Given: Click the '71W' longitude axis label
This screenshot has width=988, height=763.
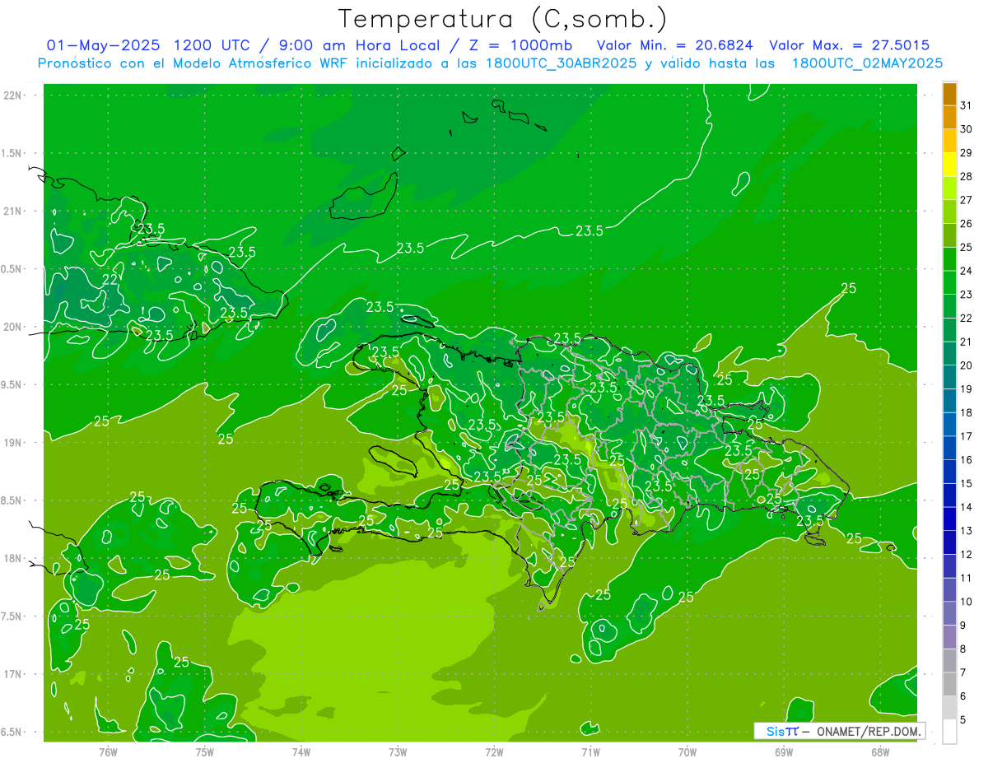Looking at the screenshot, I should pyautogui.click(x=590, y=751).
